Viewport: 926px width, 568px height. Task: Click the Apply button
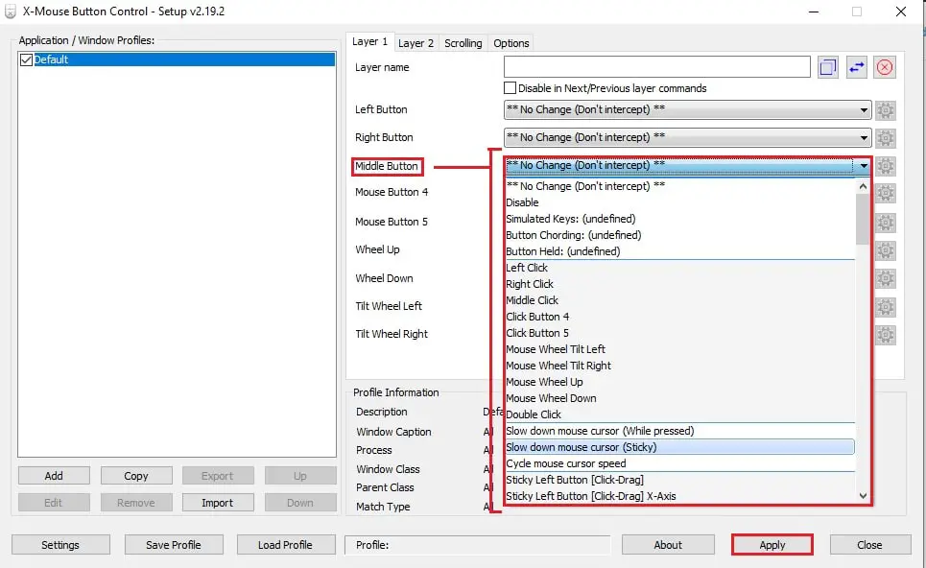tap(772, 544)
